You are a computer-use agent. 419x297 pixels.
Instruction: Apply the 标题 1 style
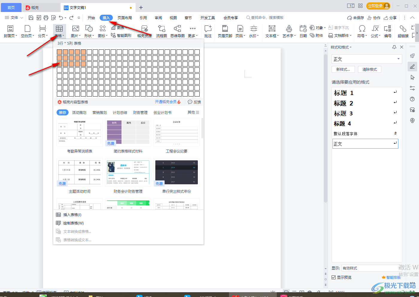point(365,93)
